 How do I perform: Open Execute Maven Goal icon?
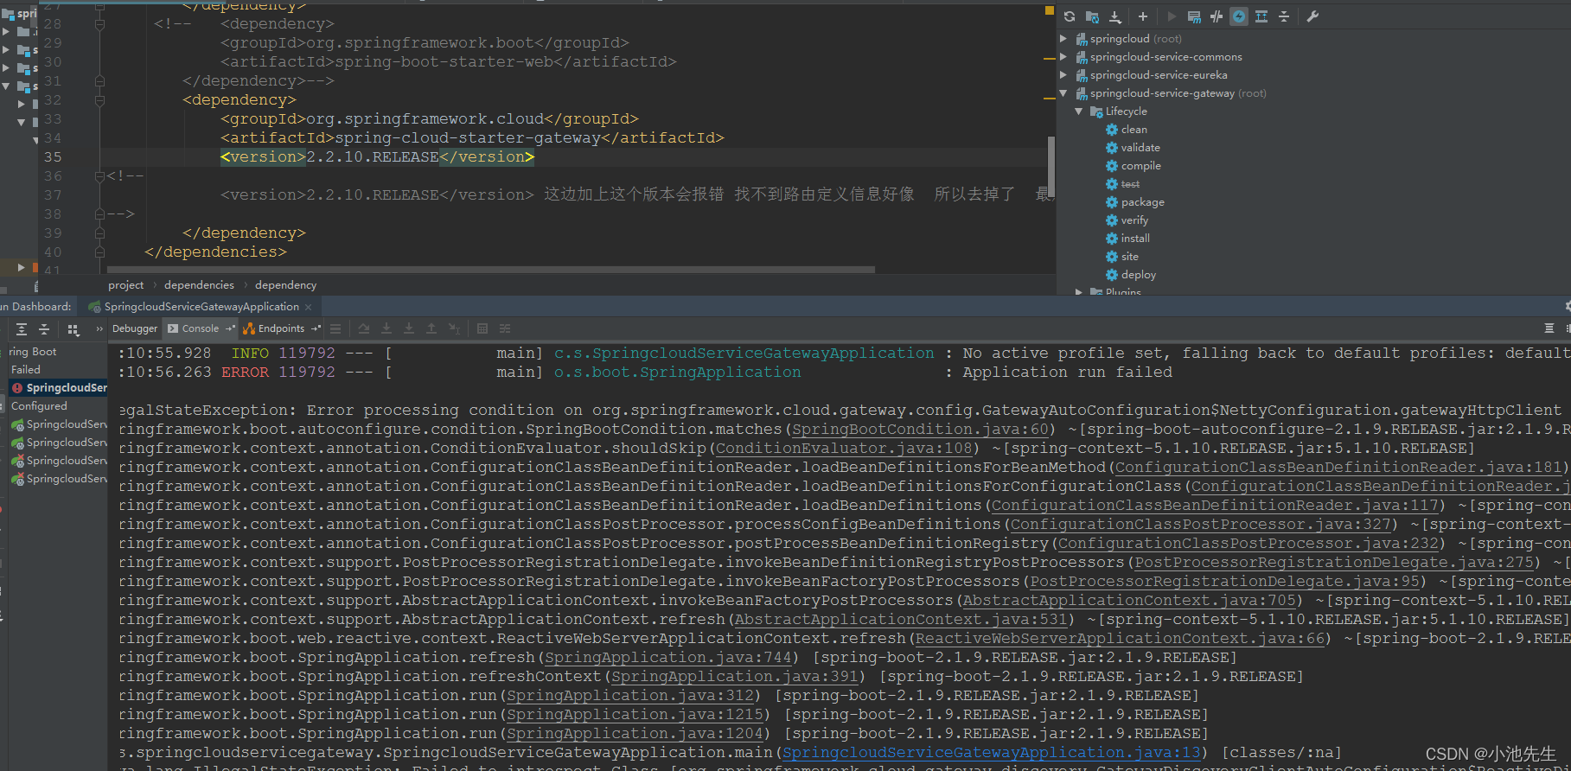pos(1194,16)
